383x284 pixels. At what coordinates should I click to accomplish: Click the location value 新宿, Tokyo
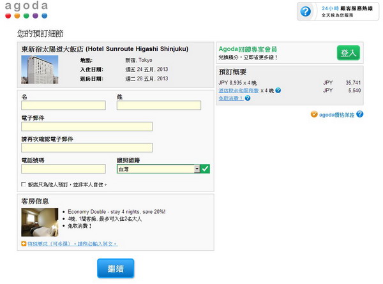(x=139, y=60)
